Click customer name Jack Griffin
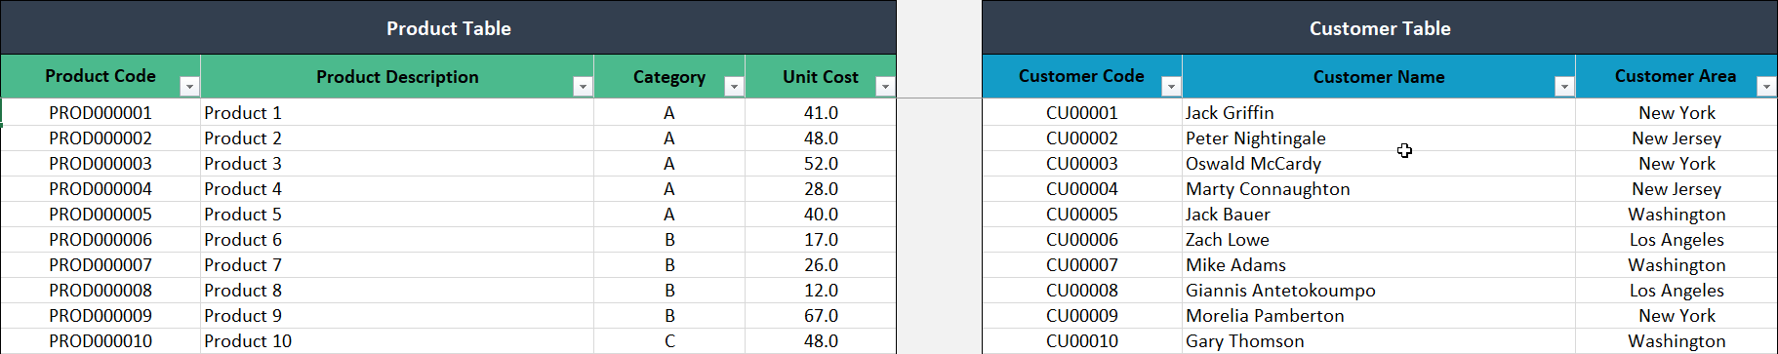This screenshot has width=1778, height=354. click(1379, 112)
